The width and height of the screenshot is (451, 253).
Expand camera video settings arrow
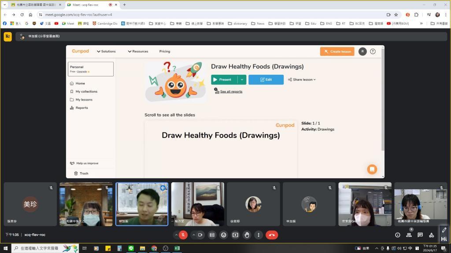[x=193, y=235]
